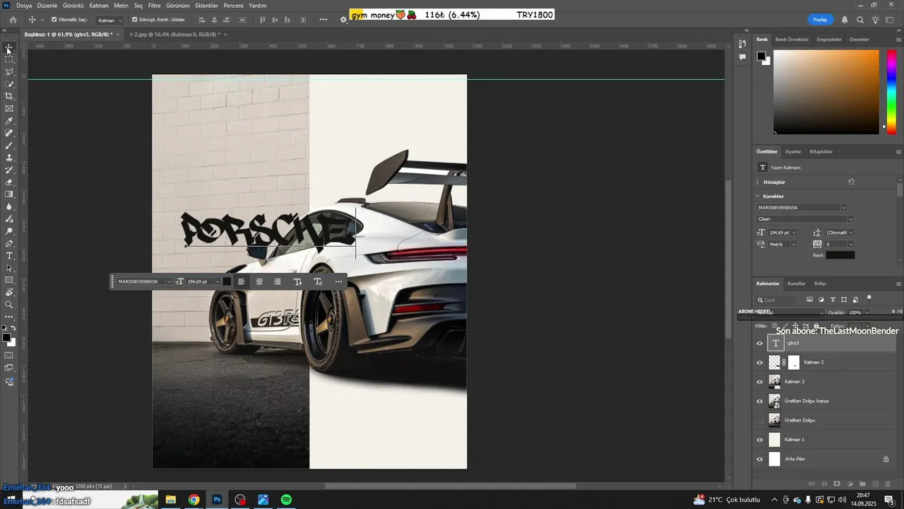
Task: Click the Karakter text color swatch
Action: pos(840,255)
